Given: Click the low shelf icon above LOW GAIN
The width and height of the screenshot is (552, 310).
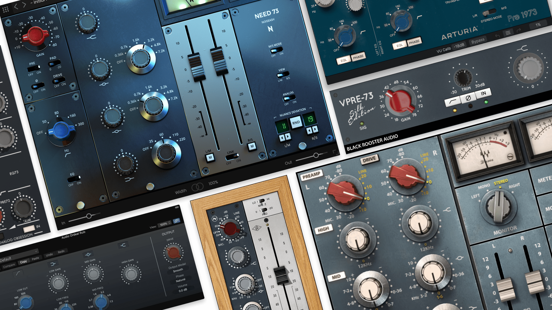Looking at the screenshot, I should (x=53, y=264).
